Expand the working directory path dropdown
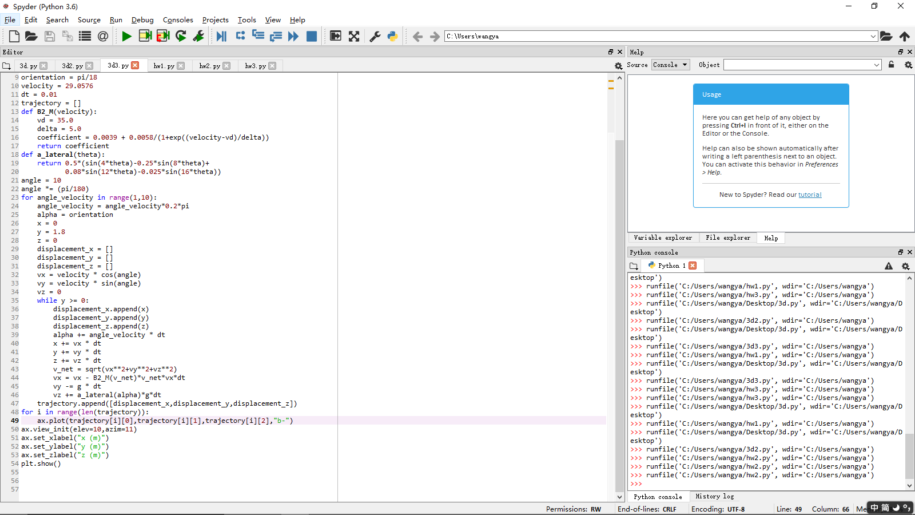The height and width of the screenshot is (515, 915). point(873,37)
